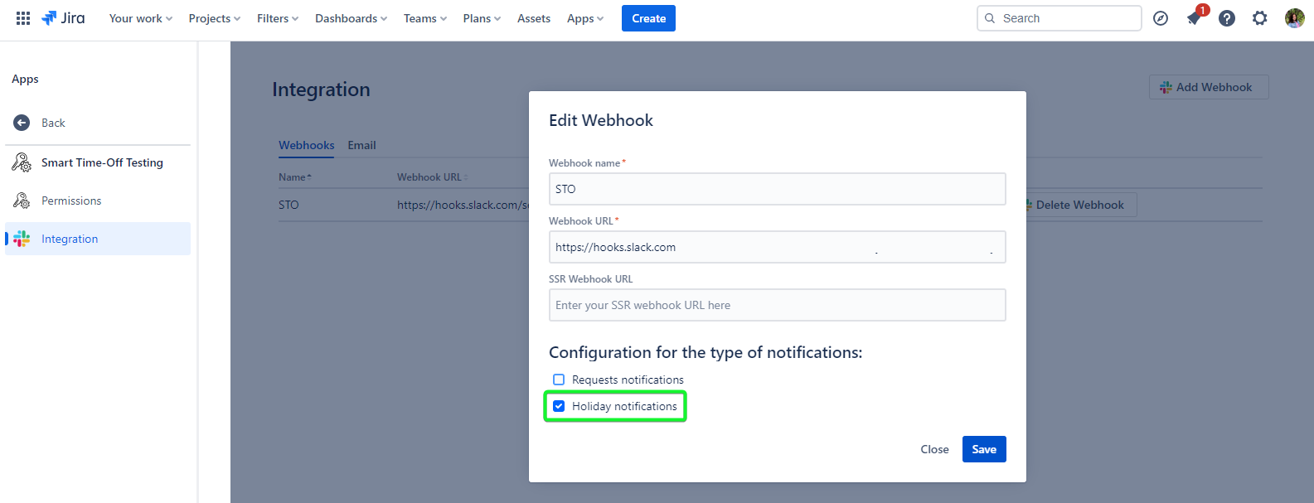The width and height of the screenshot is (1314, 503).
Task: Open the notifications bell with badge
Action: (1194, 18)
